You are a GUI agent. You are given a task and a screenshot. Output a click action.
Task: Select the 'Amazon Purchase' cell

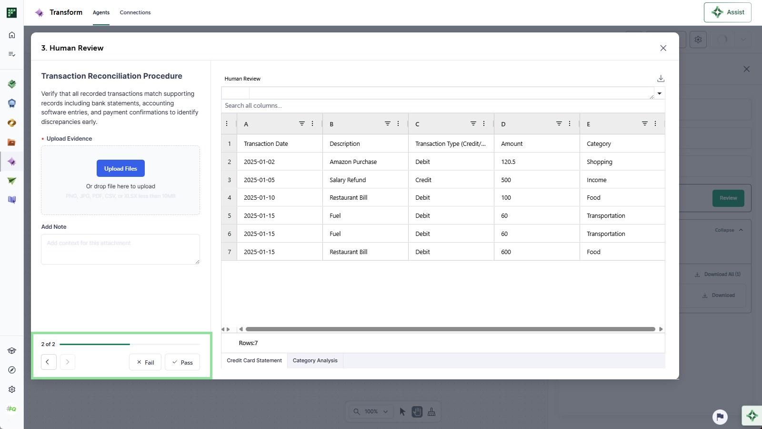click(x=365, y=162)
